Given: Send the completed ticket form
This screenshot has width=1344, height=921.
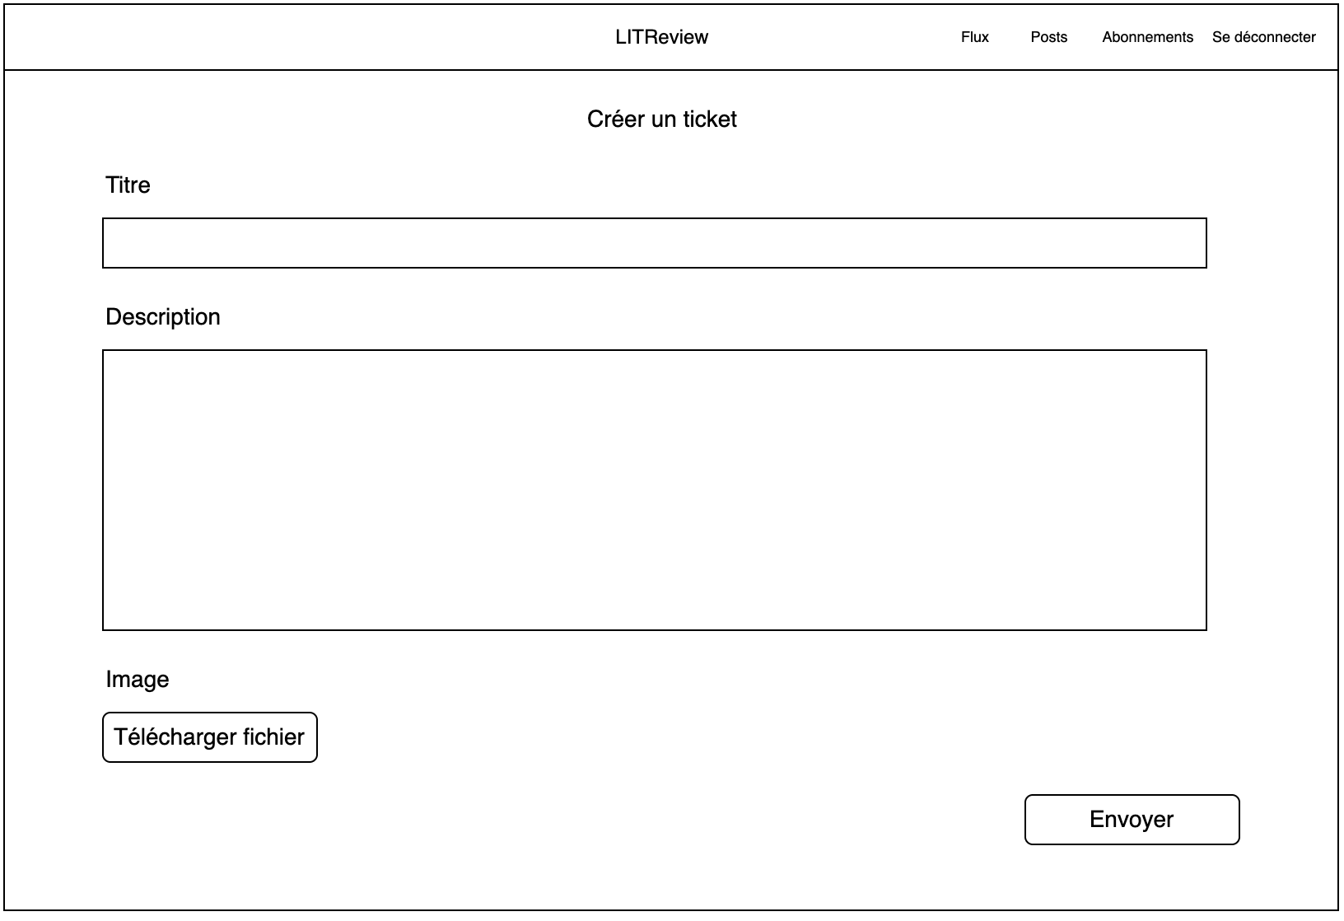Looking at the screenshot, I should click(1132, 820).
